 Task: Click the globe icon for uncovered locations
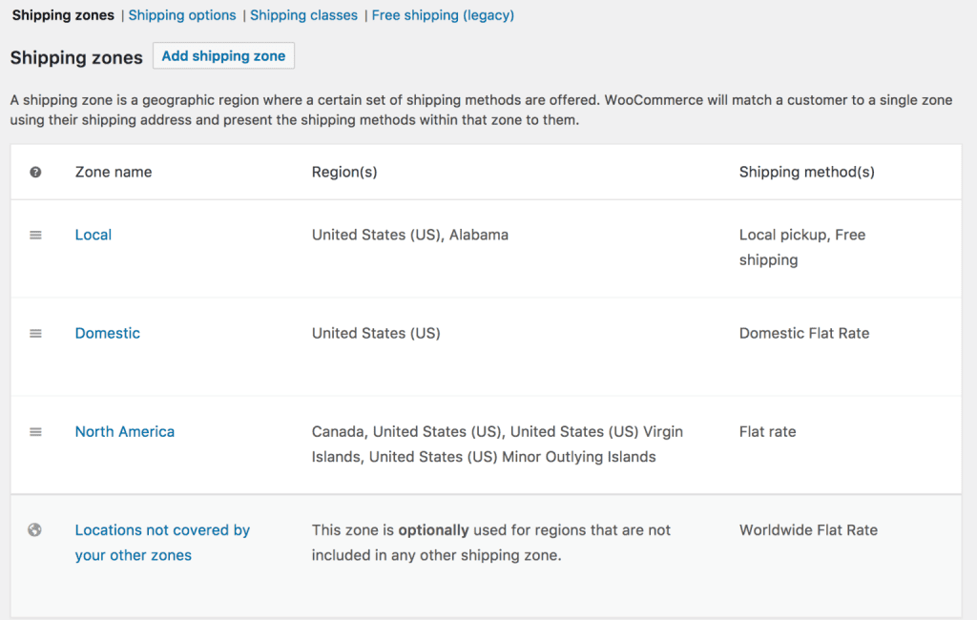click(x=35, y=529)
